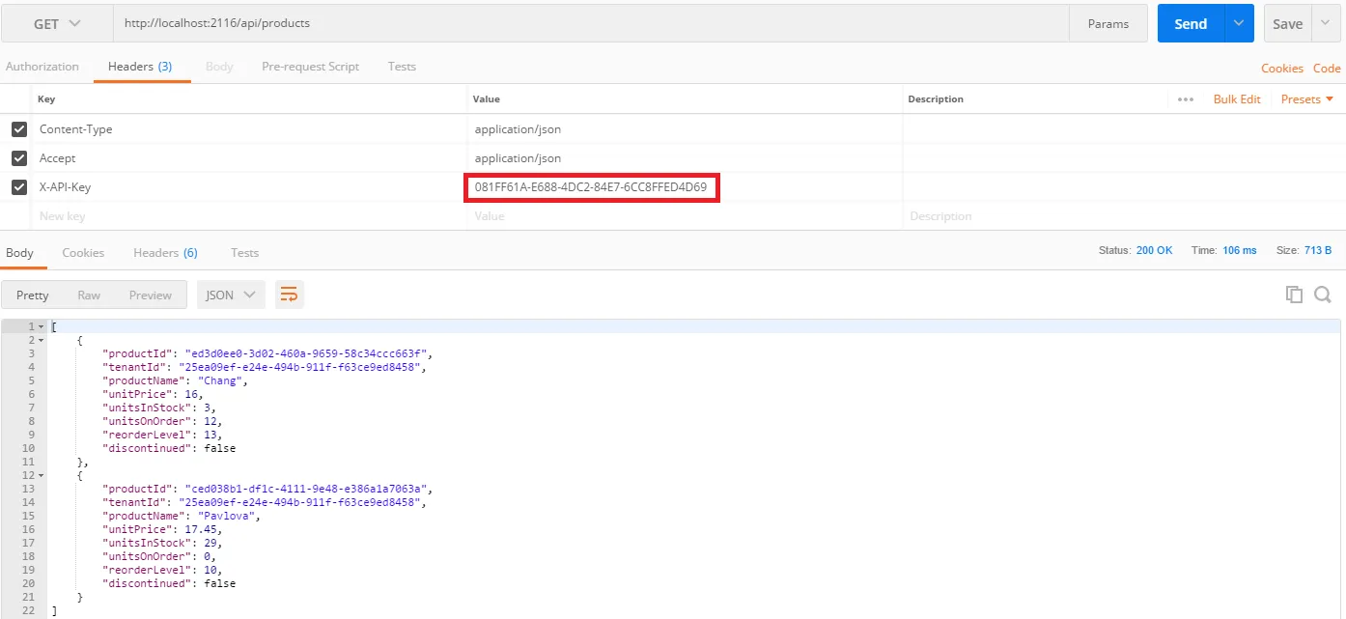1346x619 pixels.
Task: Switch to response Cookies tab
Action: coord(83,253)
